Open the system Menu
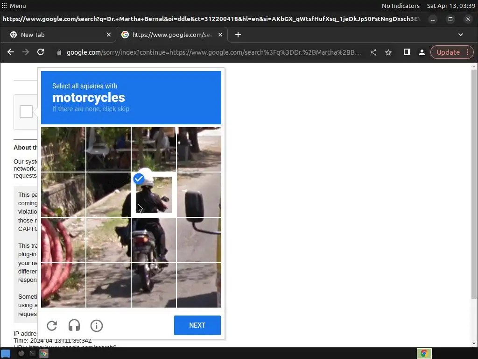478x359 pixels. (14, 6)
